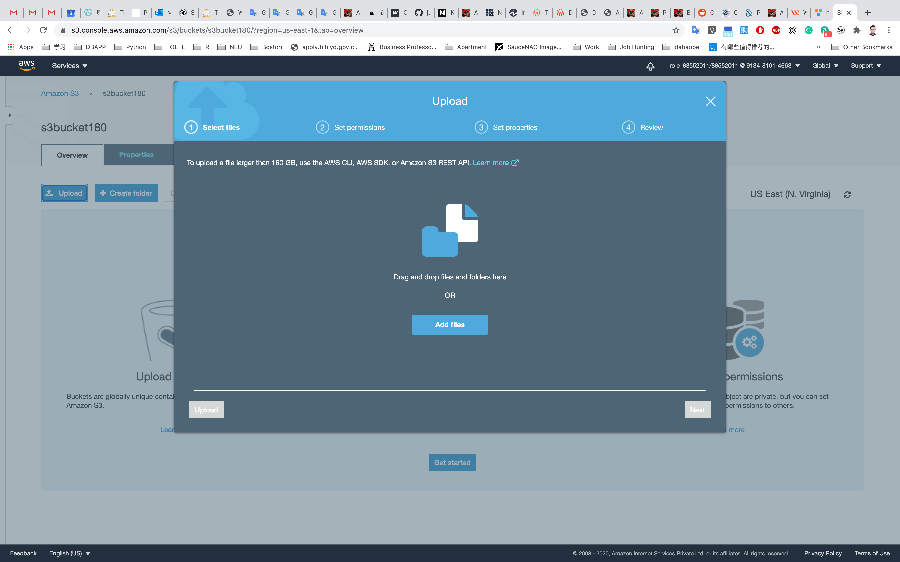Jump to the Review step
The image size is (900, 562).
pyautogui.click(x=651, y=127)
